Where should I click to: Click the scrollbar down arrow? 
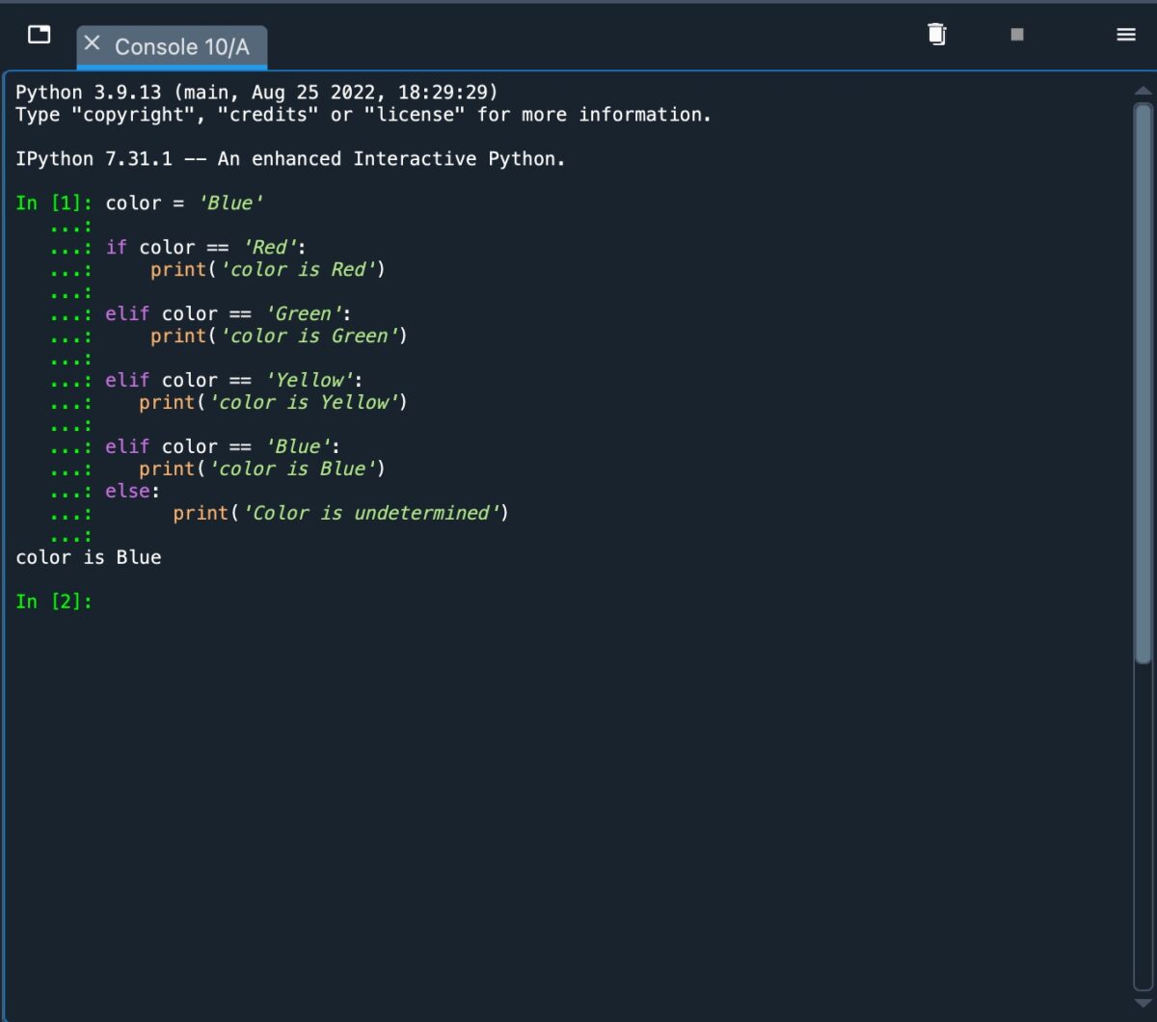(x=1144, y=1004)
